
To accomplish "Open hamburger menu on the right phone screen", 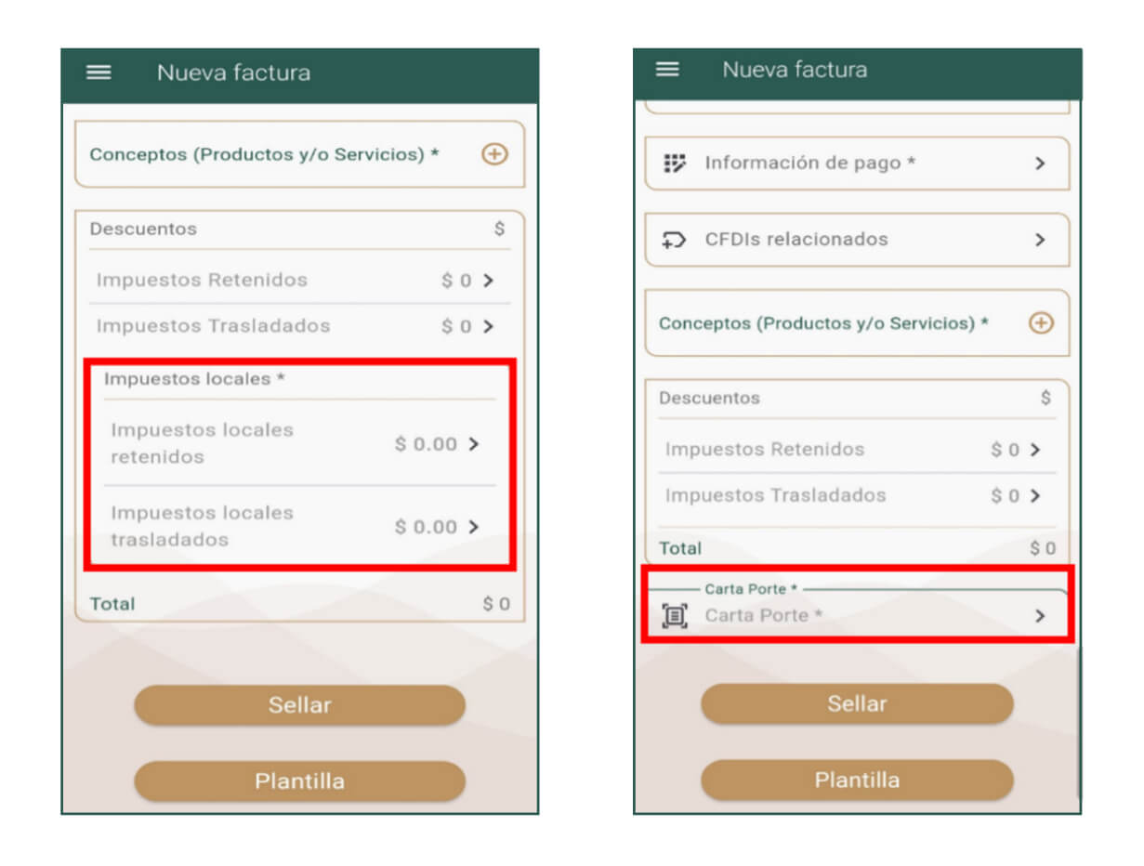I will tap(667, 70).
